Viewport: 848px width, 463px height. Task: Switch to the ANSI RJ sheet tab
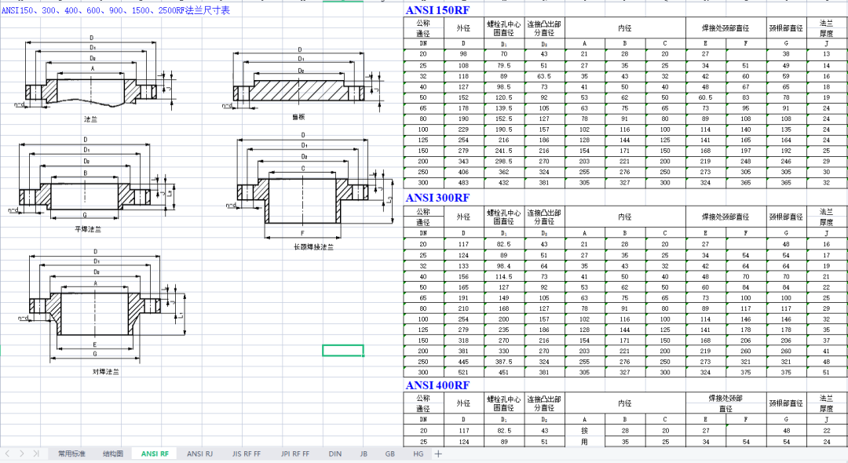[199, 454]
